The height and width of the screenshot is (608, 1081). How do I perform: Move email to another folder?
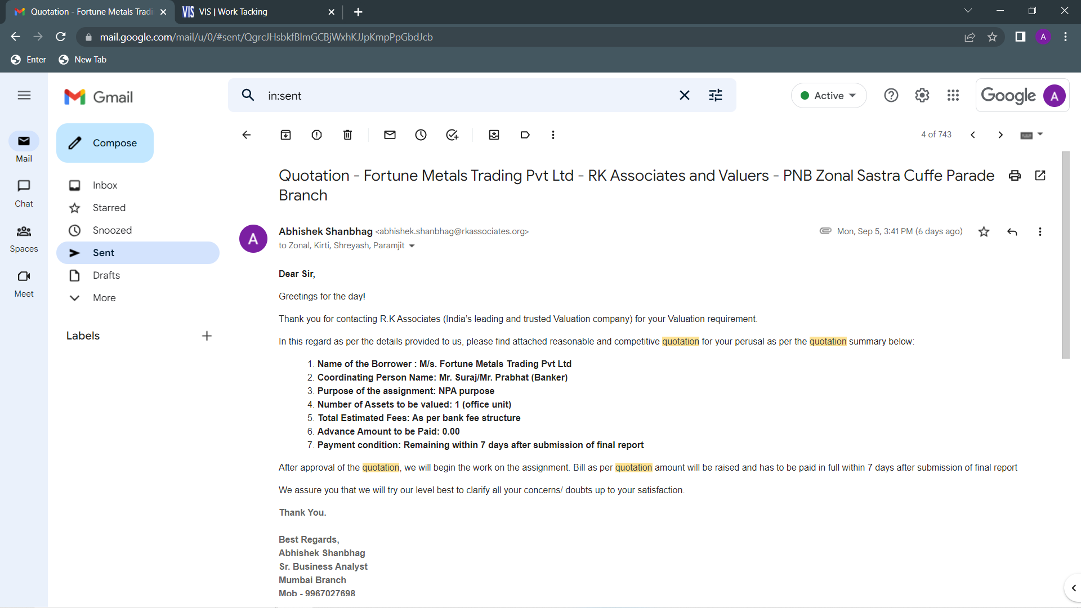tap(494, 135)
